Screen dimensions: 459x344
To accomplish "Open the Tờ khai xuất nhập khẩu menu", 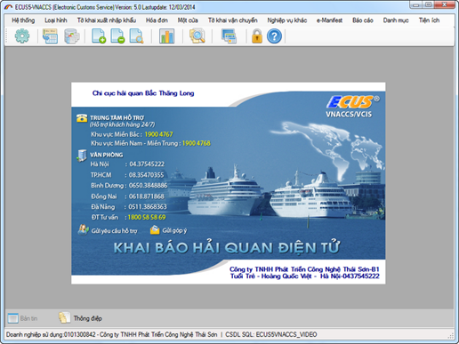I will pos(107,20).
